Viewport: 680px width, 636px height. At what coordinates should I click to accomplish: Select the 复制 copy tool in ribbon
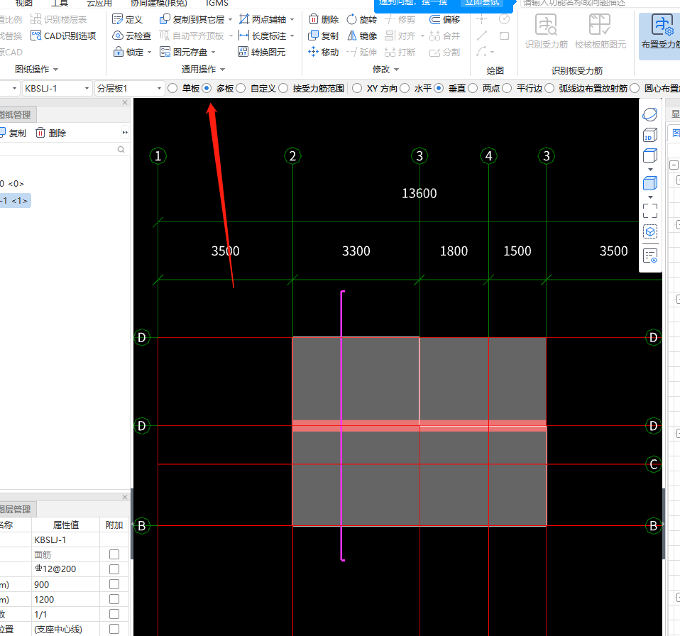click(x=324, y=36)
